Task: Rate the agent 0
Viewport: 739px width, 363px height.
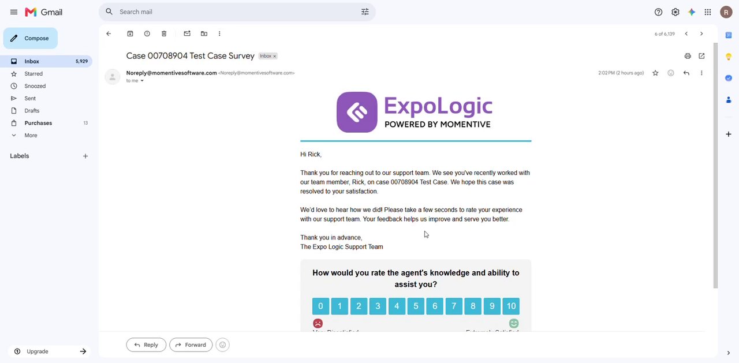Action: click(320, 306)
